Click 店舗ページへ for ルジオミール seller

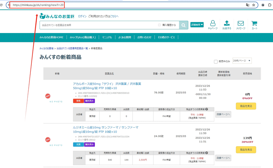point(223,158)
